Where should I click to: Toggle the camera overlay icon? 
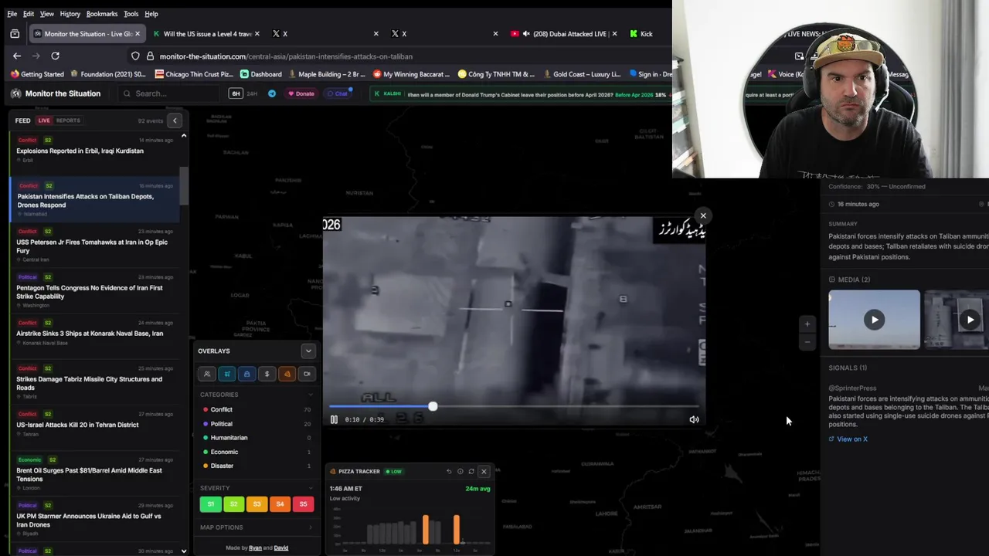pos(307,374)
